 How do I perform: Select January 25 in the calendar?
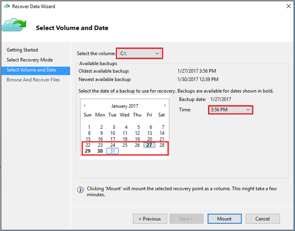click(x=125, y=145)
